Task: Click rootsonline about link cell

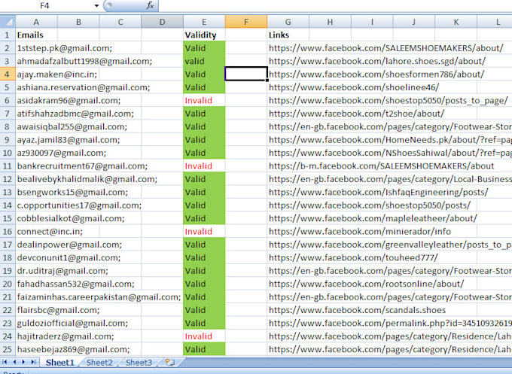Action: [x=366, y=284]
